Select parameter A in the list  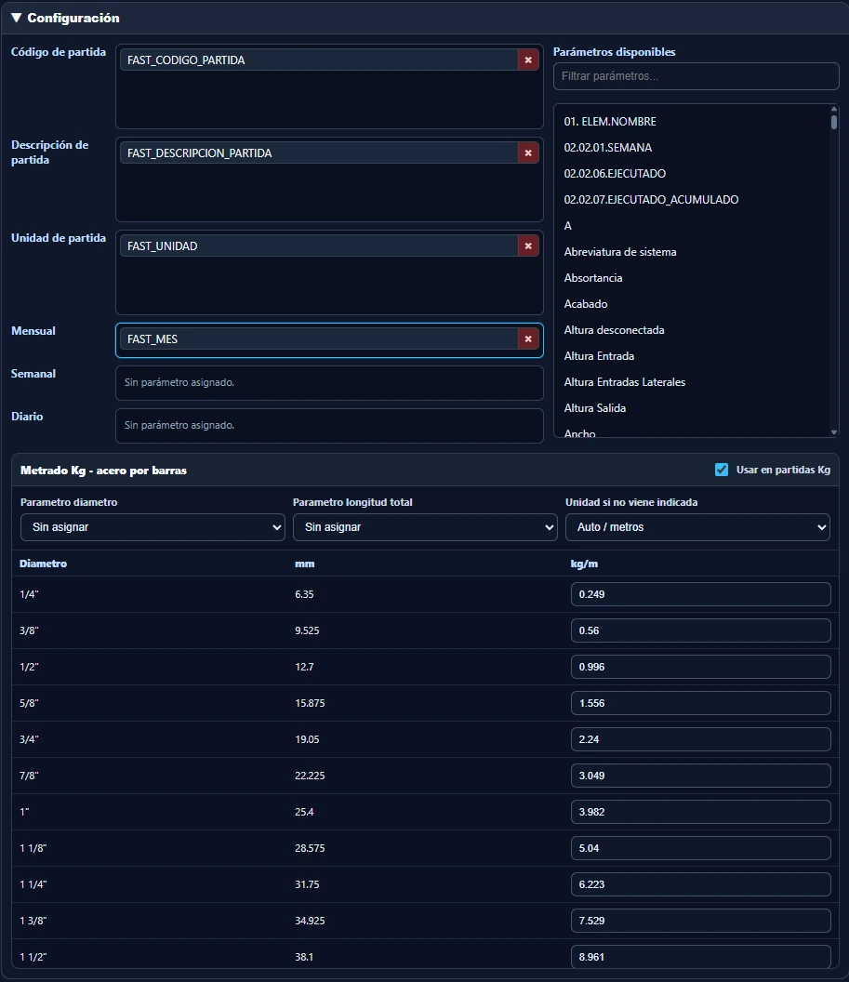pos(568,226)
